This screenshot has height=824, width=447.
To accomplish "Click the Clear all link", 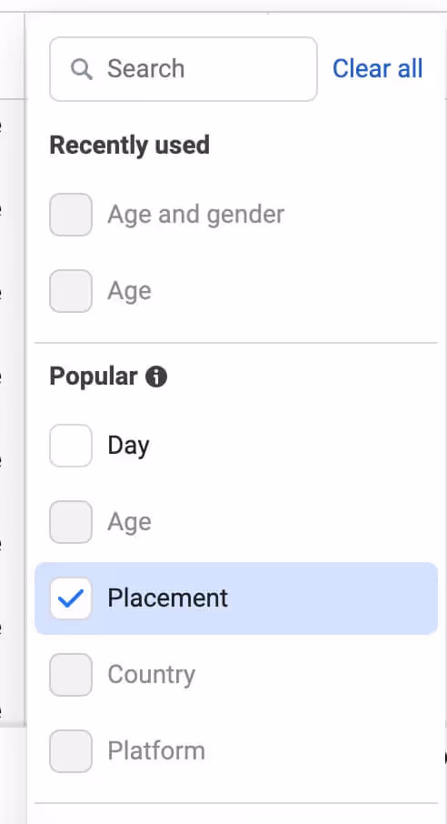I will [377, 69].
